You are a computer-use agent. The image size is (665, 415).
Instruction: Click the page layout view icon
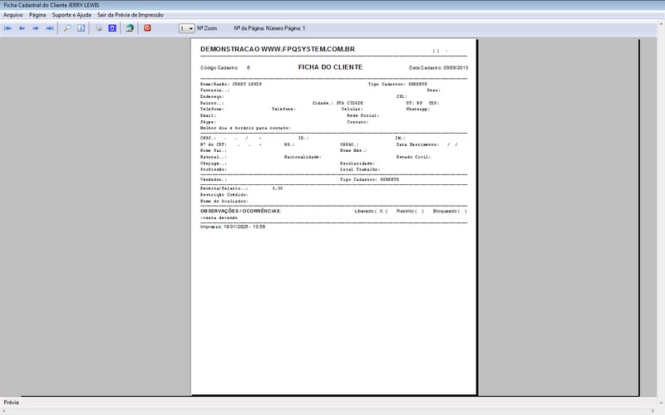coord(81,28)
